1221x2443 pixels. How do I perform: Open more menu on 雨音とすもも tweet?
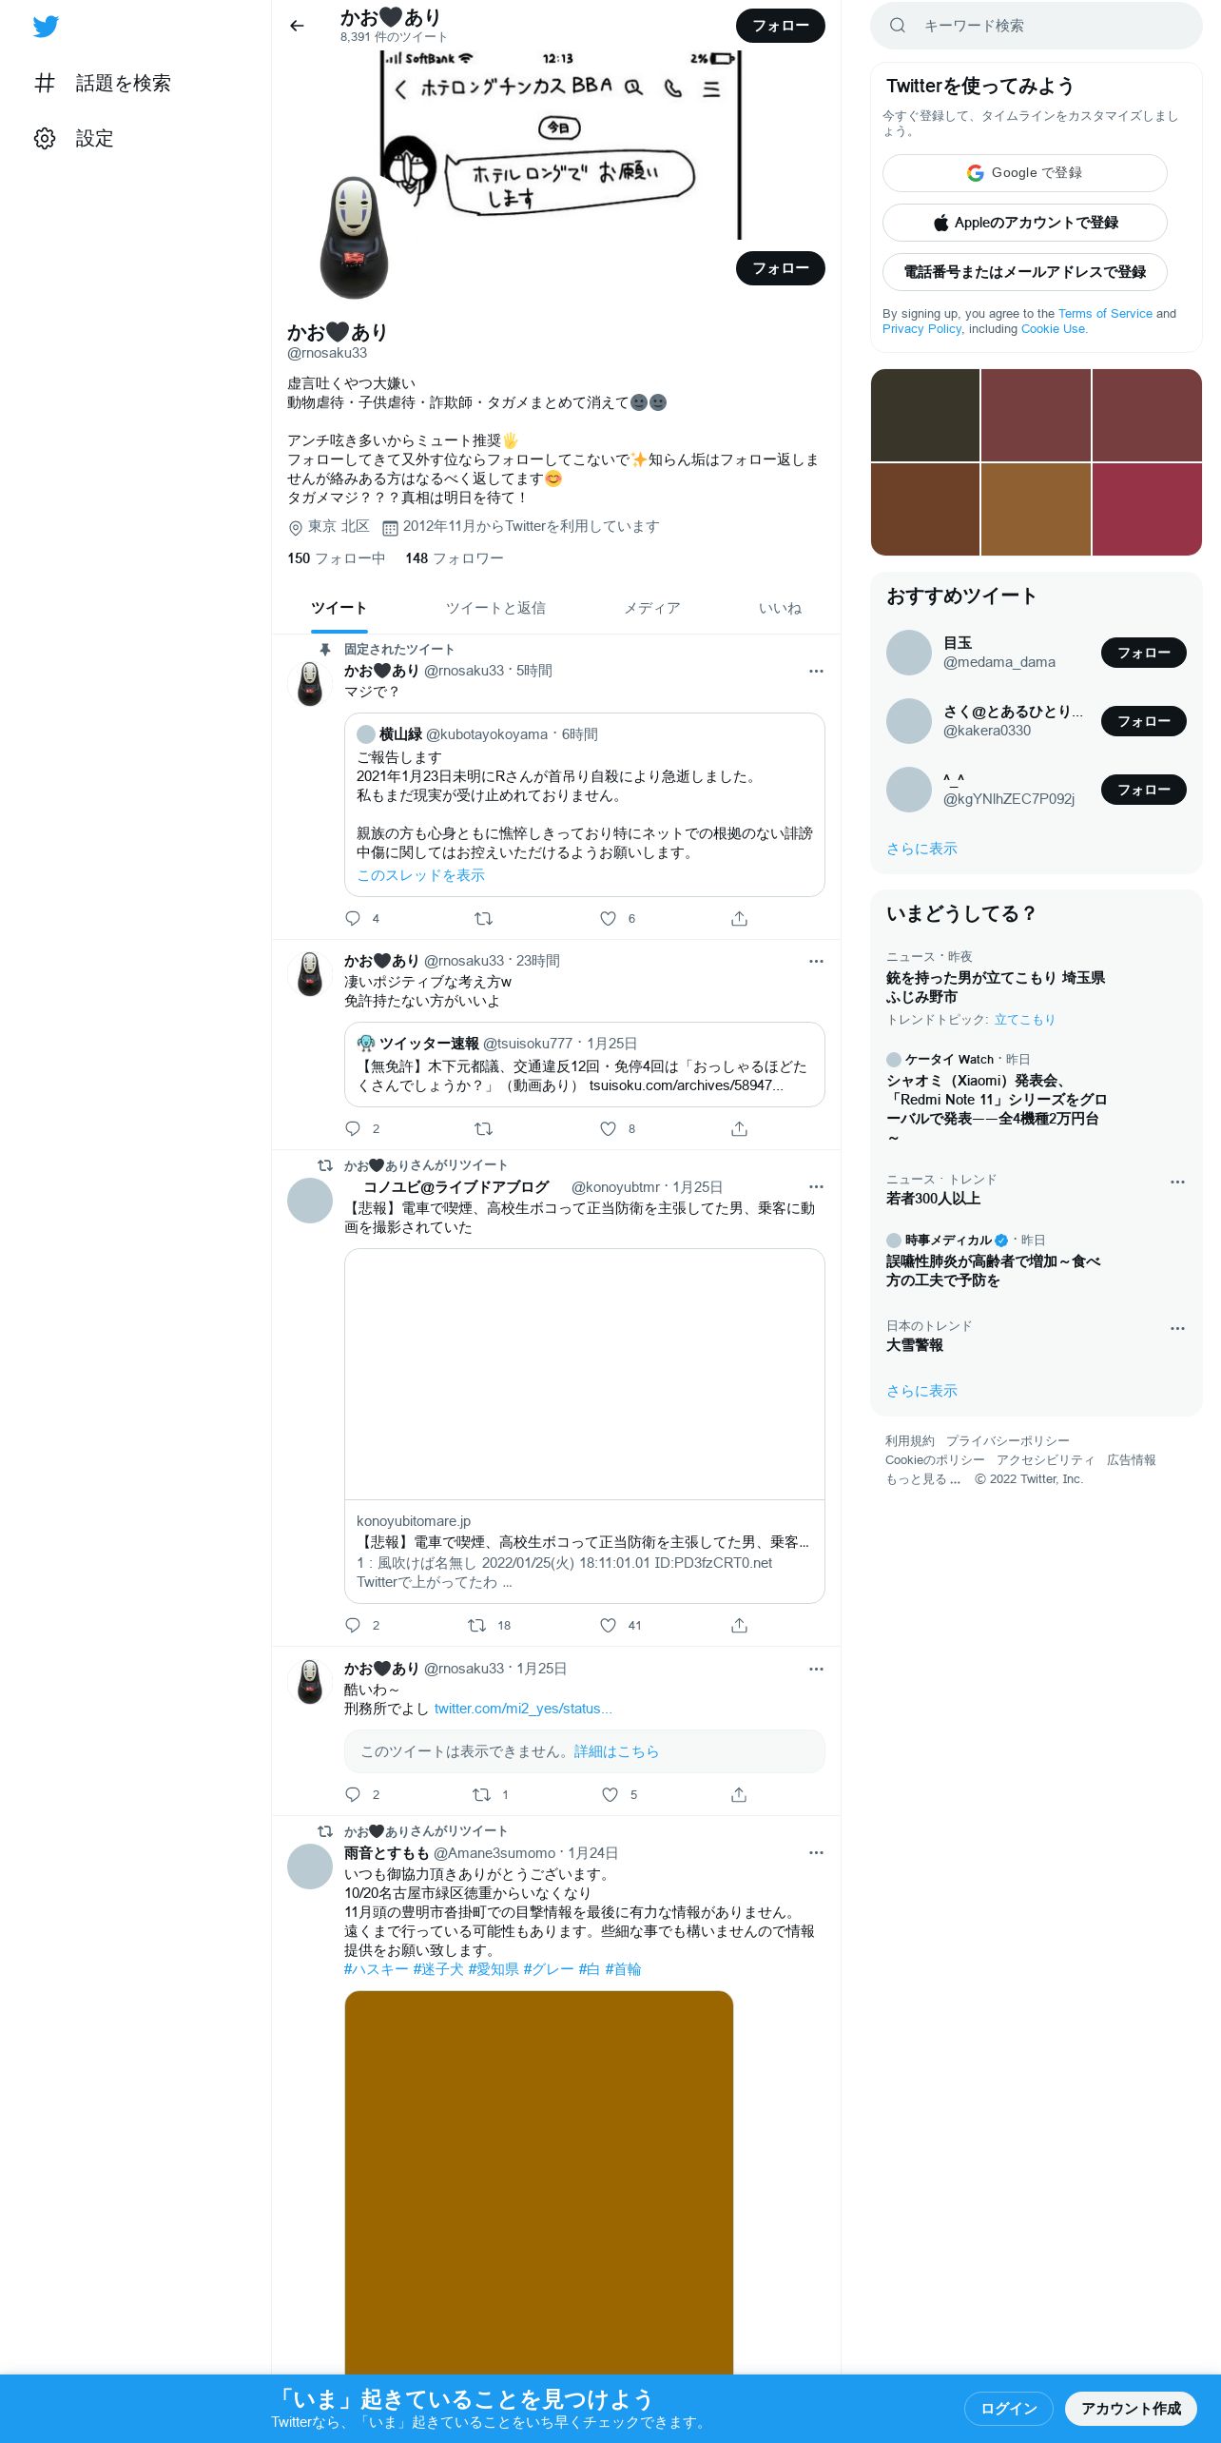816,1852
